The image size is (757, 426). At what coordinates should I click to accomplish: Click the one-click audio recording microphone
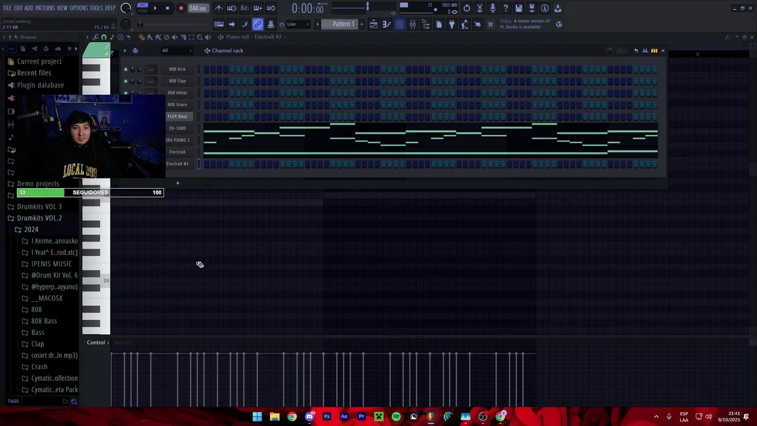(x=493, y=8)
